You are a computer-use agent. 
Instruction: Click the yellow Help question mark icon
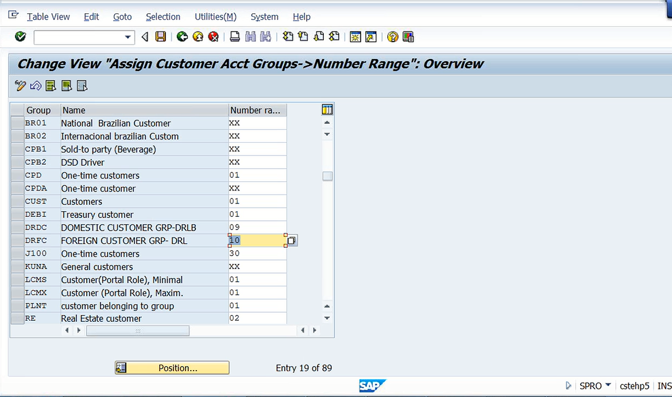392,37
